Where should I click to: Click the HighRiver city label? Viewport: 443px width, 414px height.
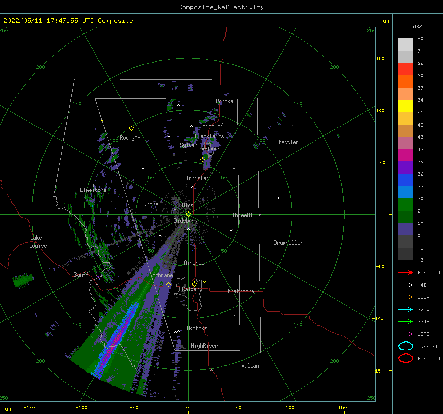(x=204, y=346)
